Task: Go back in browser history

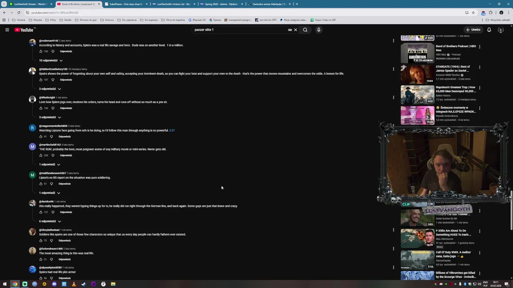Action: click(4, 12)
